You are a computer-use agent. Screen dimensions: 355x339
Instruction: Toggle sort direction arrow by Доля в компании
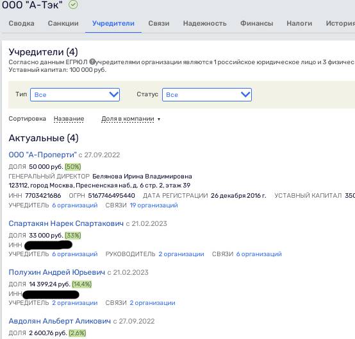(x=159, y=119)
